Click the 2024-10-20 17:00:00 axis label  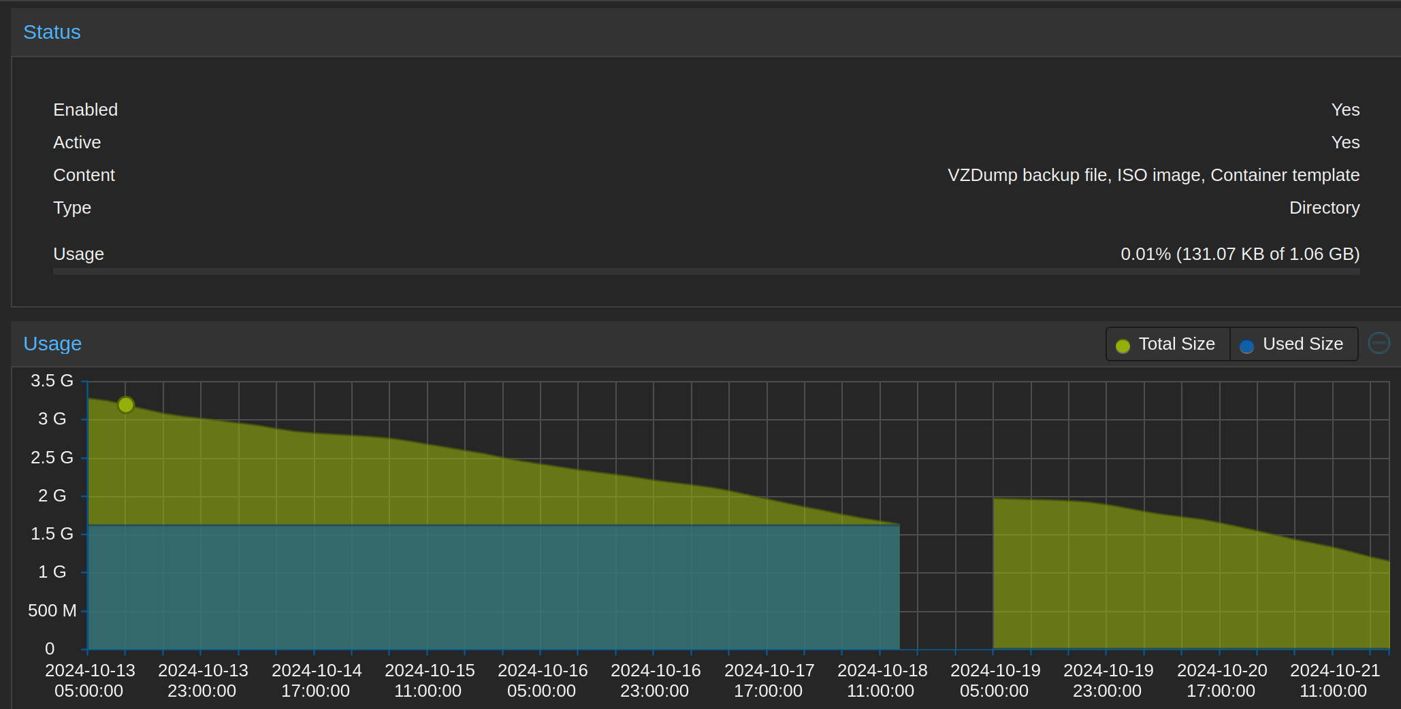tap(1222, 680)
